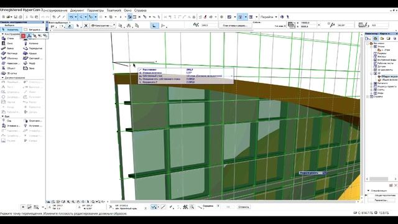Click the second pet palette icon
Screen dimensions: 398x224
click(29, 36)
